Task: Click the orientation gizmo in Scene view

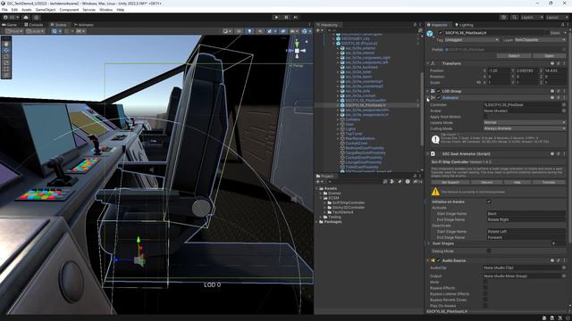Action: point(297,51)
